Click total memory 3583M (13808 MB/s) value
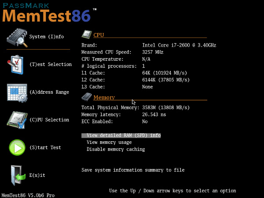The image size is (264, 198). 166,108
